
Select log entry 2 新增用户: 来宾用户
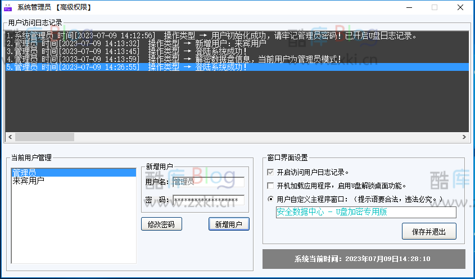[237, 43]
